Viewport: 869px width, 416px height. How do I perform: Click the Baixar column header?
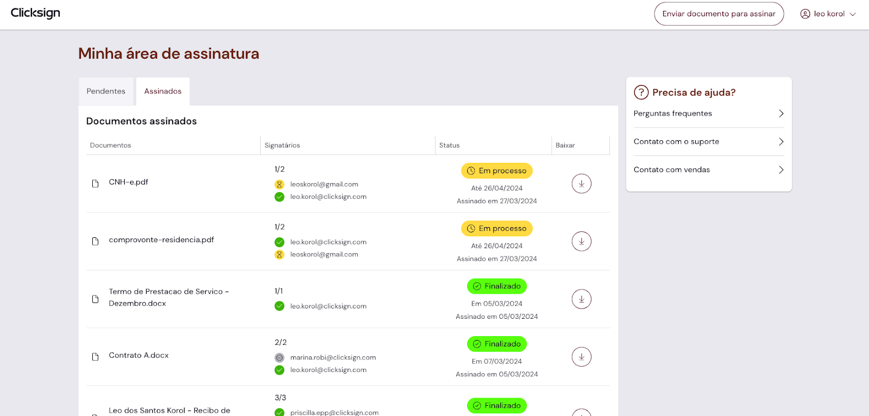click(565, 145)
